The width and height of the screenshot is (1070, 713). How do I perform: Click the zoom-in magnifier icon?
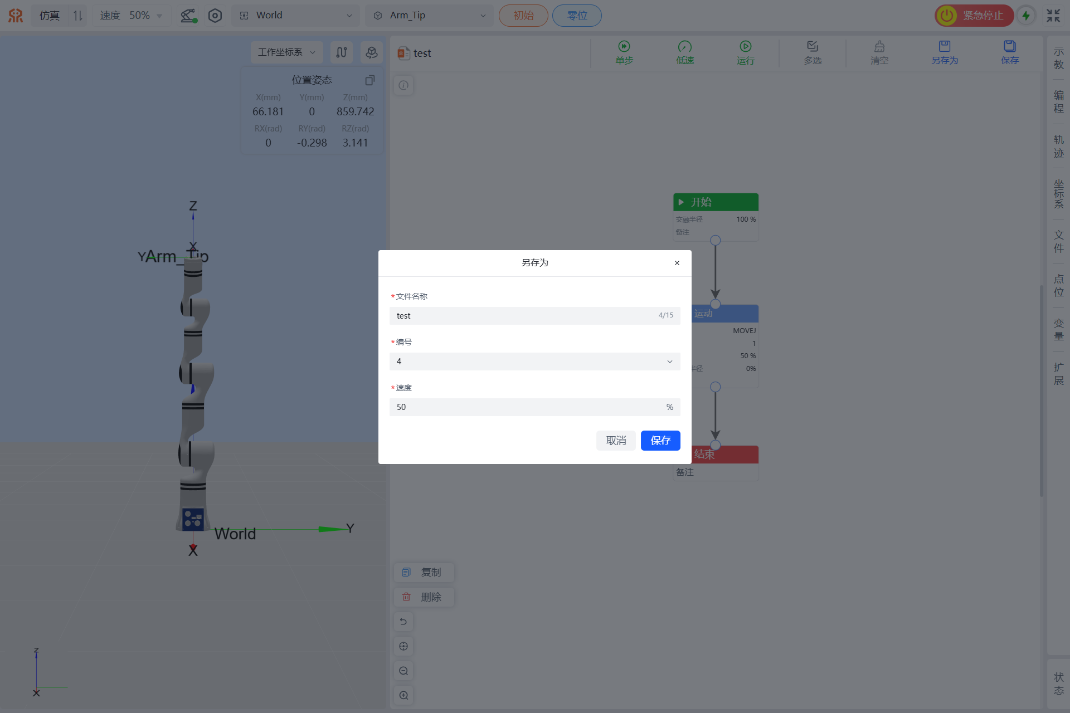pos(403,695)
